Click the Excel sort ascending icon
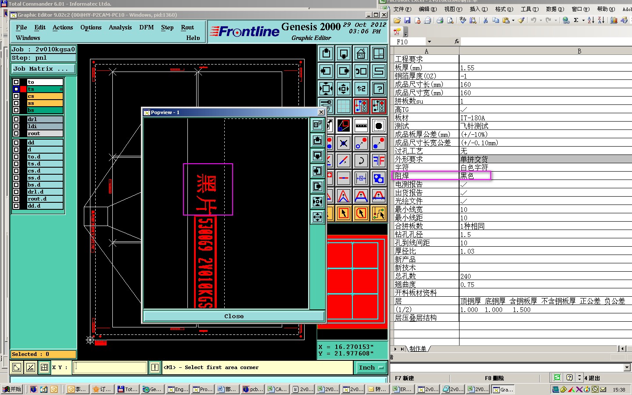The image size is (632, 395). tap(591, 20)
